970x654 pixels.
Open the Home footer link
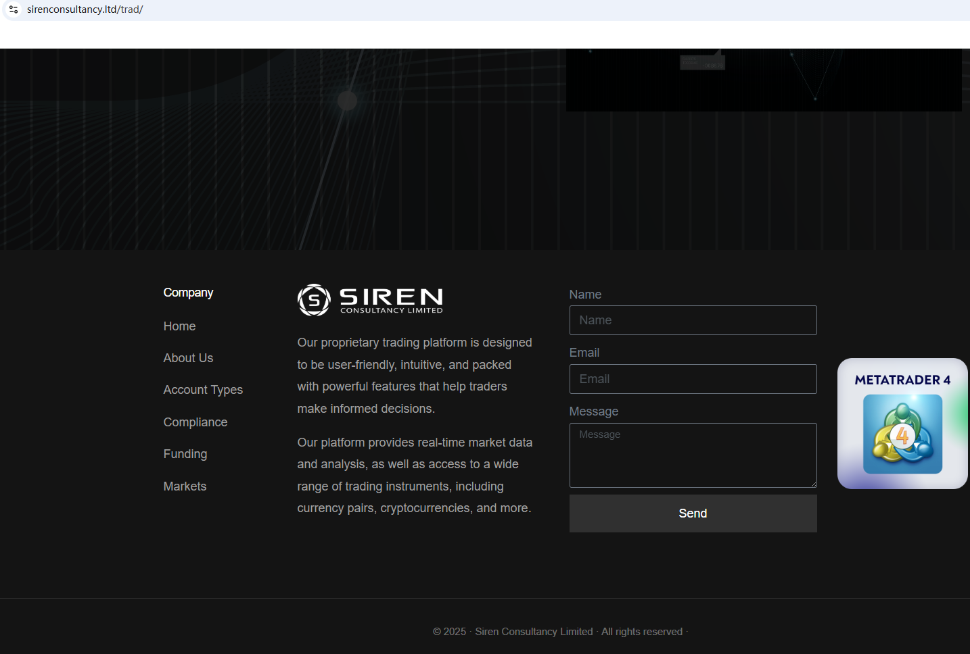coord(179,326)
